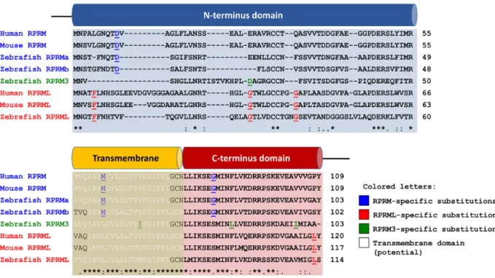Image resolution: width=495 pixels, height=278 pixels.
Task: Click 'RPRML-specific substitution' legend text
Action: tap(434, 215)
